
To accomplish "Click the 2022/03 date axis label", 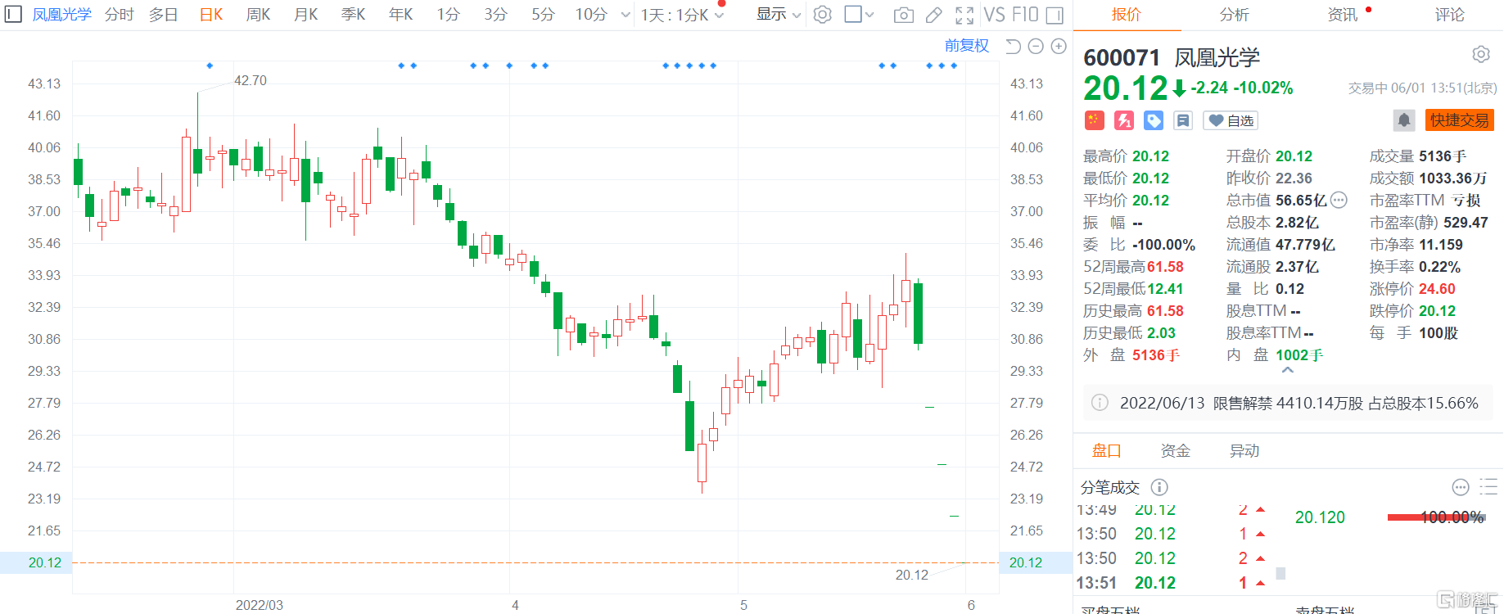I will (x=259, y=605).
